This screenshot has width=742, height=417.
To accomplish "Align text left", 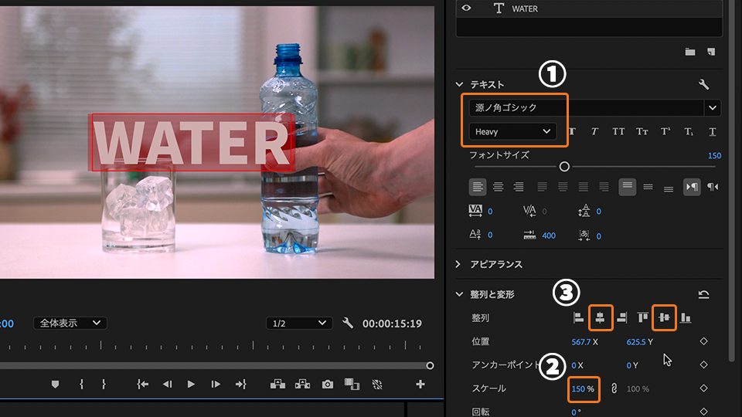I will click(478, 187).
